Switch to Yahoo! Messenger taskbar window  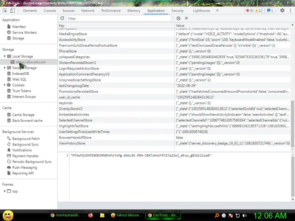(x=126, y=215)
